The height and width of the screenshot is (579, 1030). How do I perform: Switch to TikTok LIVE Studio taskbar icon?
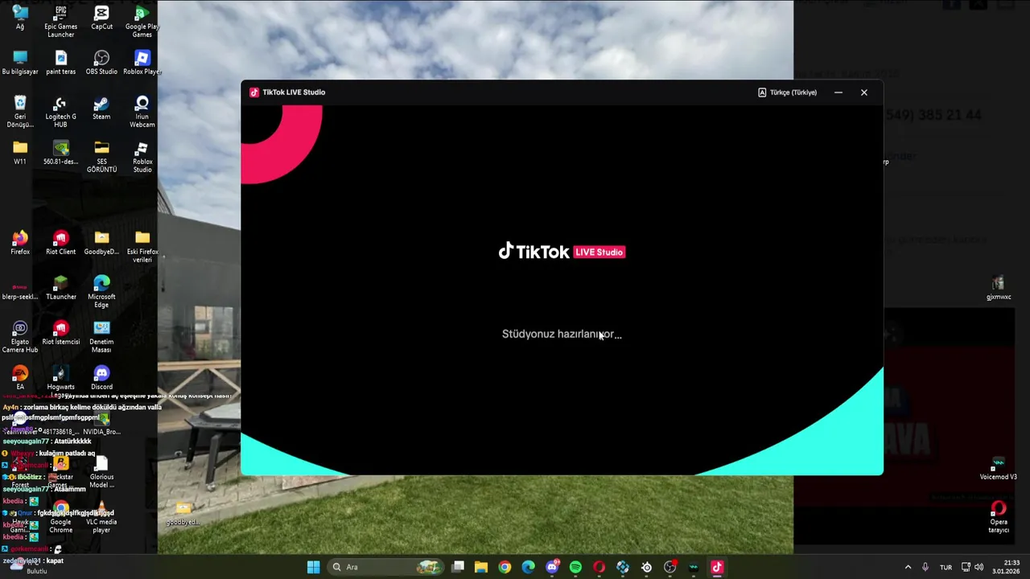point(717,567)
